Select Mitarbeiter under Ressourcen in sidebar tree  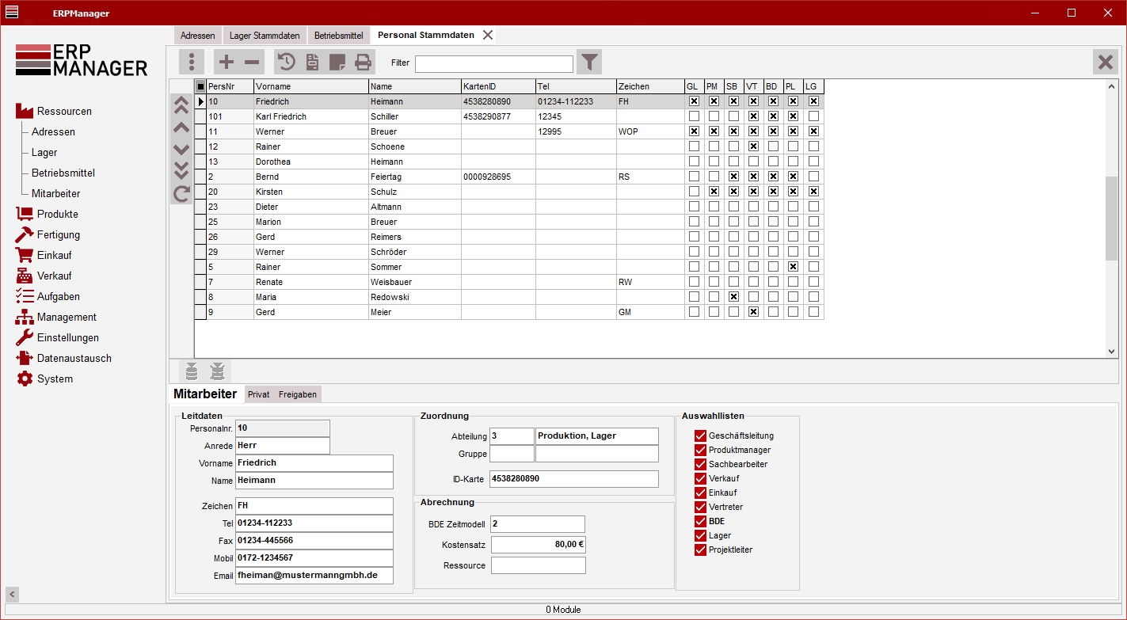click(x=56, y=194)
